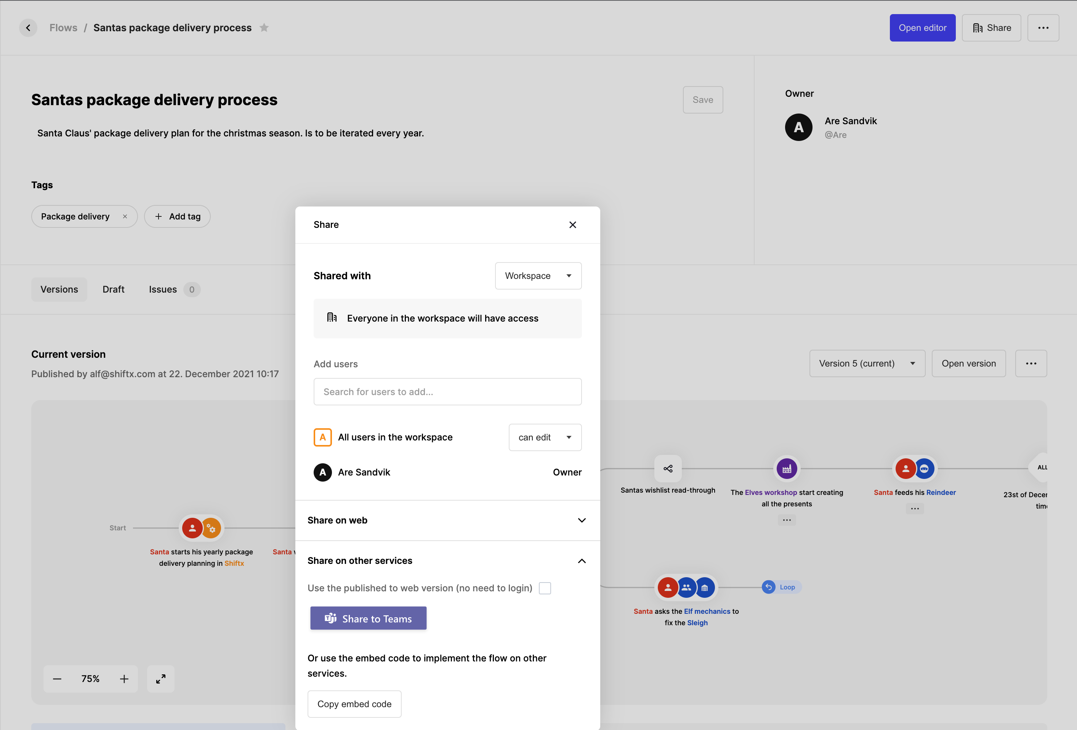Screen dimensions: 1077x730
Task: Click the Search for users input
Action: click(447, 392)
